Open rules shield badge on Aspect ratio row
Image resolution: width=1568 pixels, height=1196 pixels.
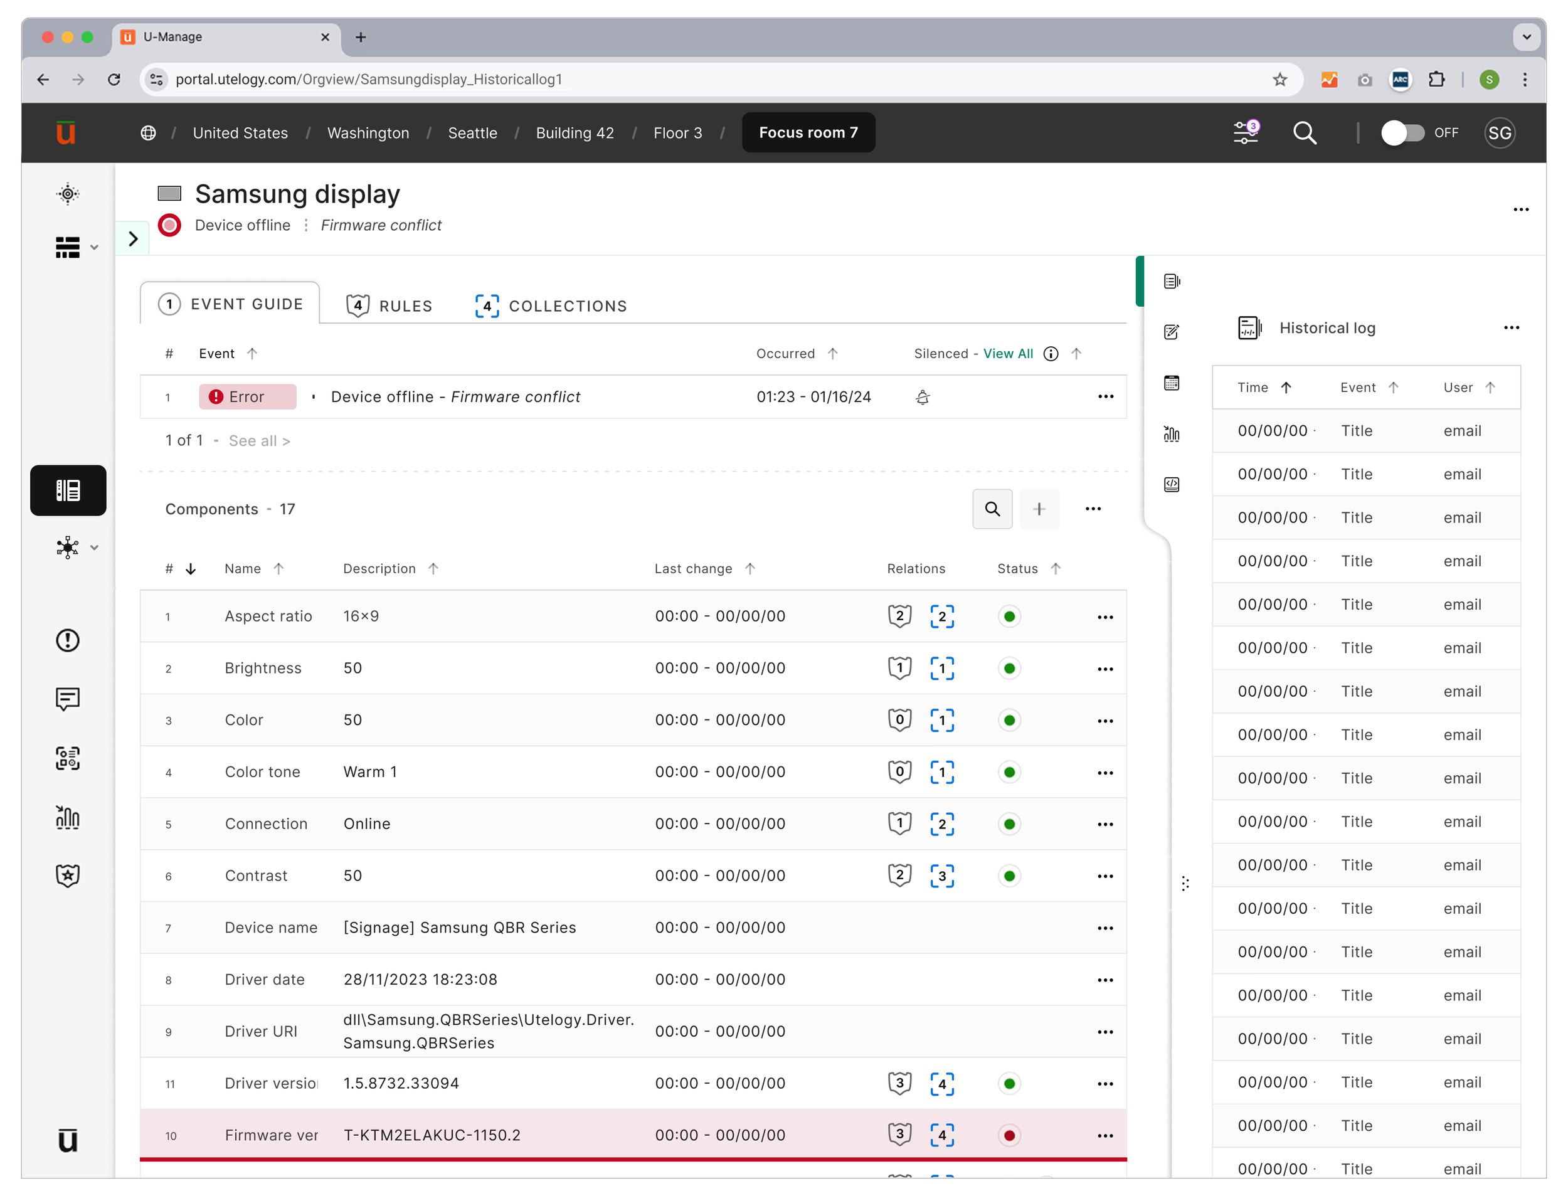(899, 617)
